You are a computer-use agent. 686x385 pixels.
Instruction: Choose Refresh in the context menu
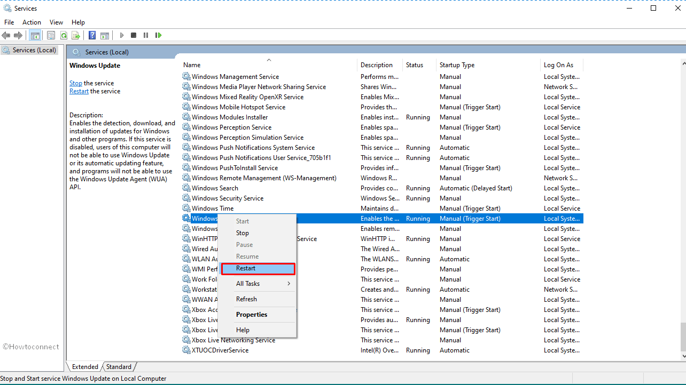[x=257, y=299]
